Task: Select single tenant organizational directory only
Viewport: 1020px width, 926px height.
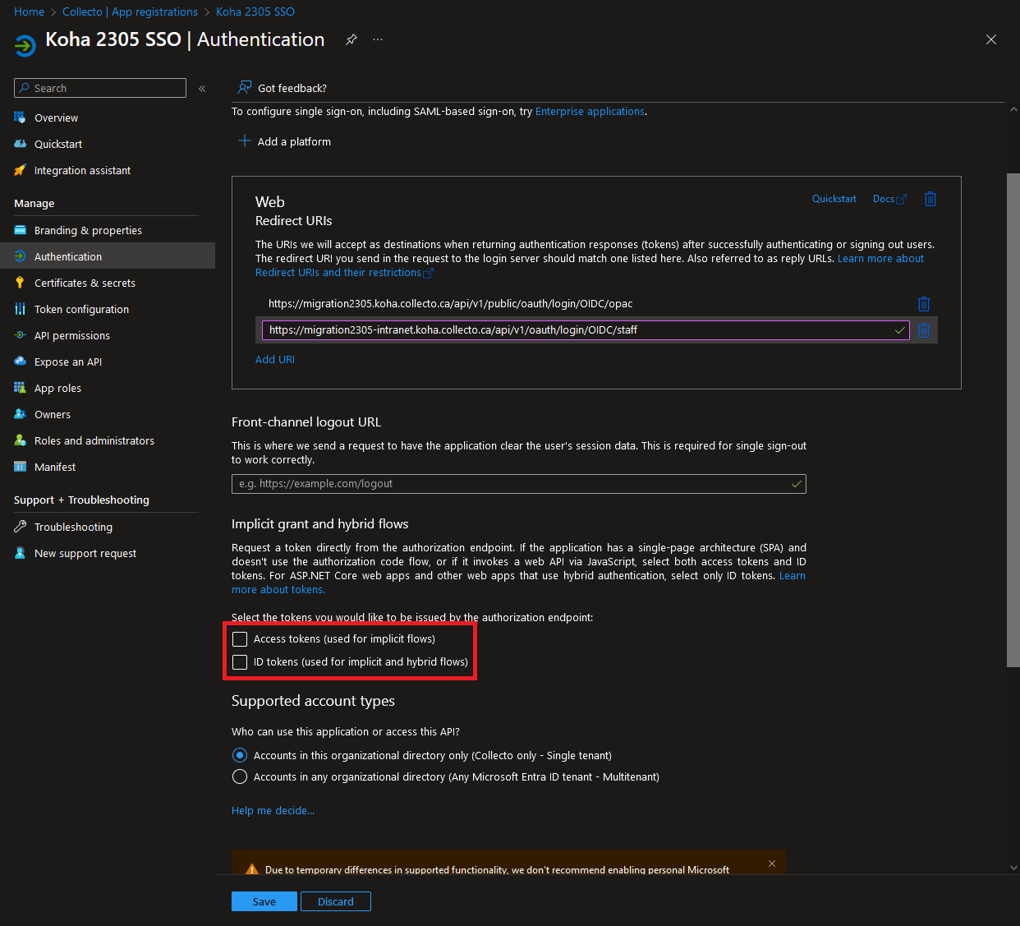Action: [240, 755]
